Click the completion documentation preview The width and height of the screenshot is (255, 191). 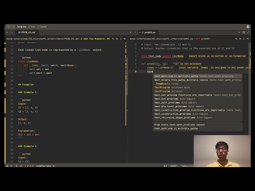pyautogui.click(x=198, y=127)
